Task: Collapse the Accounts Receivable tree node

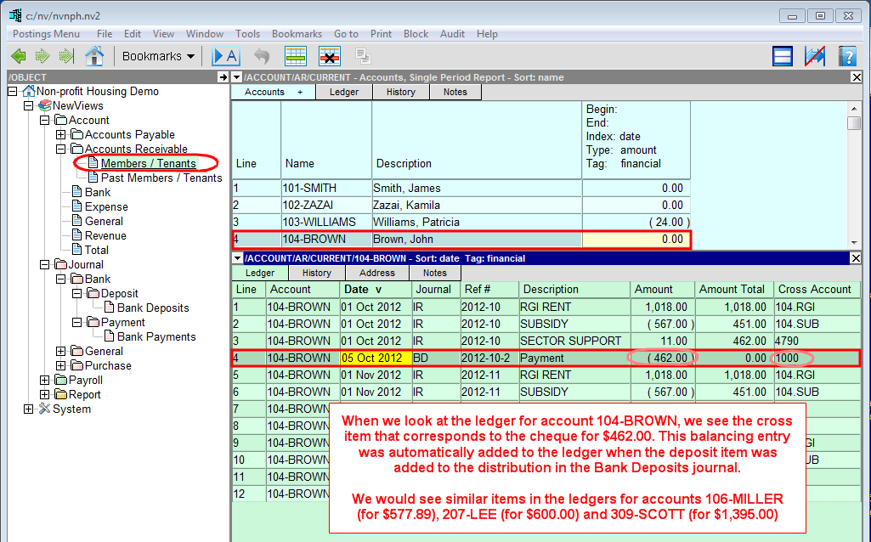Action: click(60, 150)
